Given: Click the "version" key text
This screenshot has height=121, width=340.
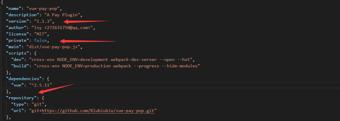Looking at the screenshot, I should click(x=17, y=21).
